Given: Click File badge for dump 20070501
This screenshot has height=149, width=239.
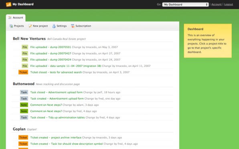Looking at the screenshot, I should pyautogui.click(x=25, y=47).
